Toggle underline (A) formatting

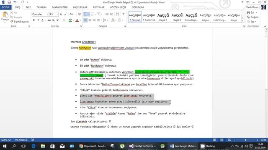tap(42, 20)
